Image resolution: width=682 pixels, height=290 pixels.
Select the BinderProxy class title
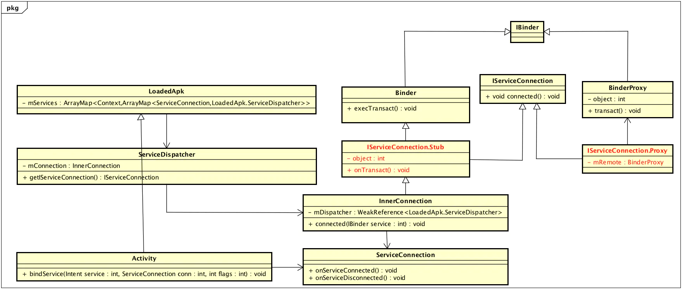(x=628, y=88)
